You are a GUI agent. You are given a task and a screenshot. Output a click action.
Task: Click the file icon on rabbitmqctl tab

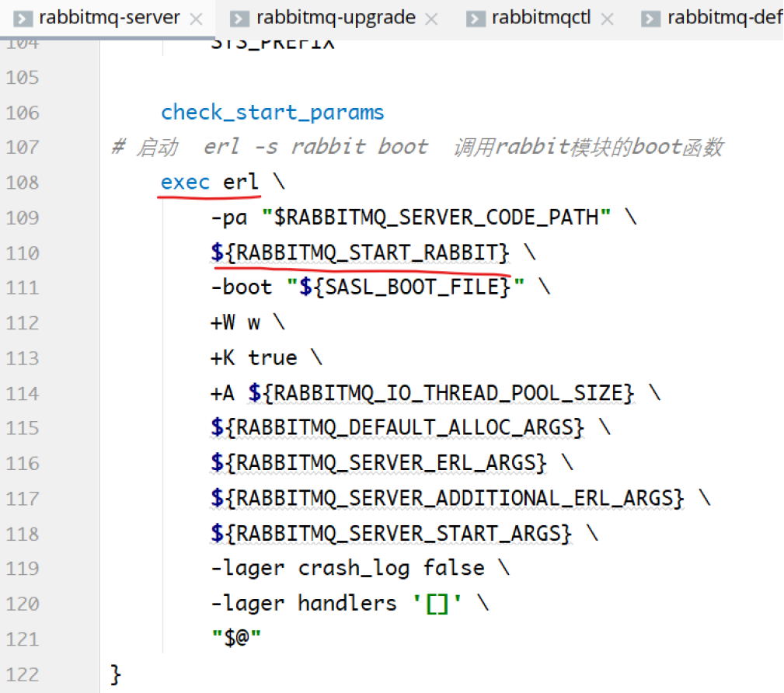476,17
